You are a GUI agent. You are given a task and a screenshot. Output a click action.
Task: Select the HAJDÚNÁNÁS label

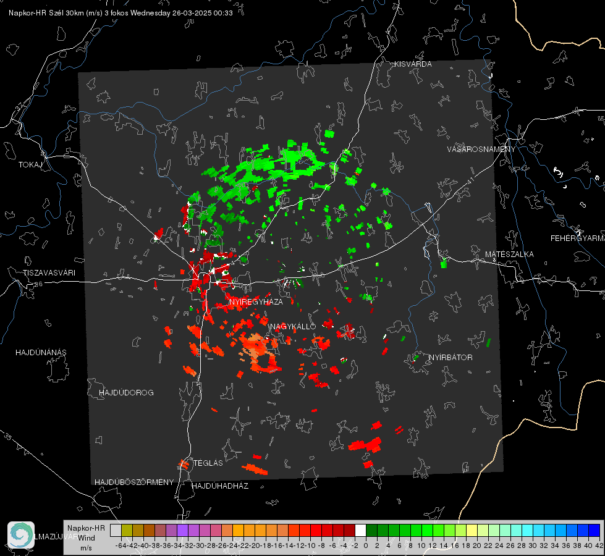tap(41, 353)
